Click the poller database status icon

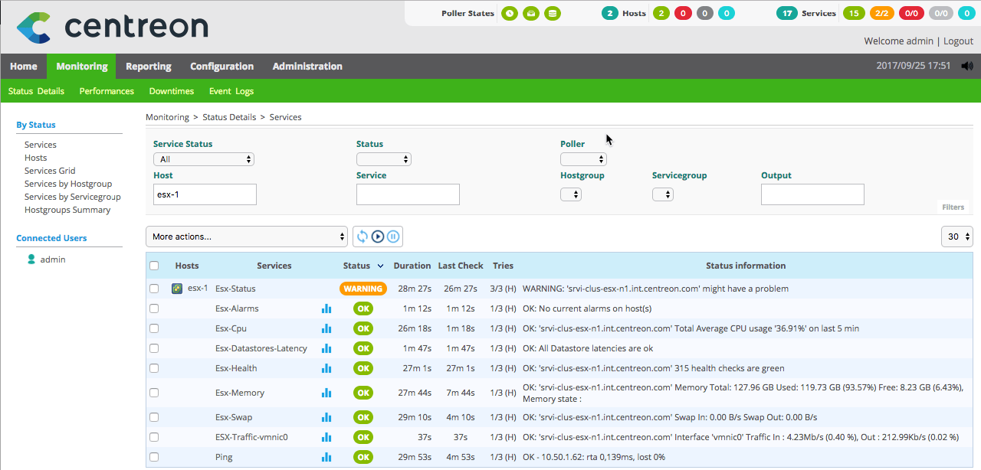coord(553,13)
